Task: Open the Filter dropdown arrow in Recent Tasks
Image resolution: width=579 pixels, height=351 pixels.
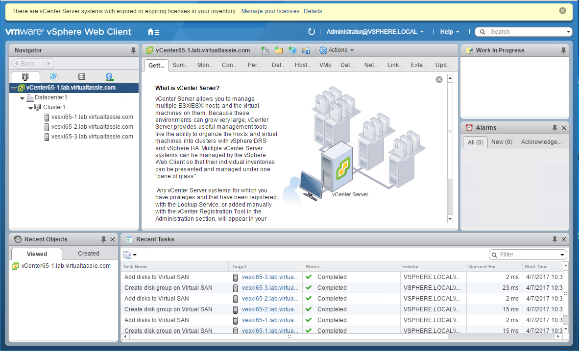Action: (562, 255)
